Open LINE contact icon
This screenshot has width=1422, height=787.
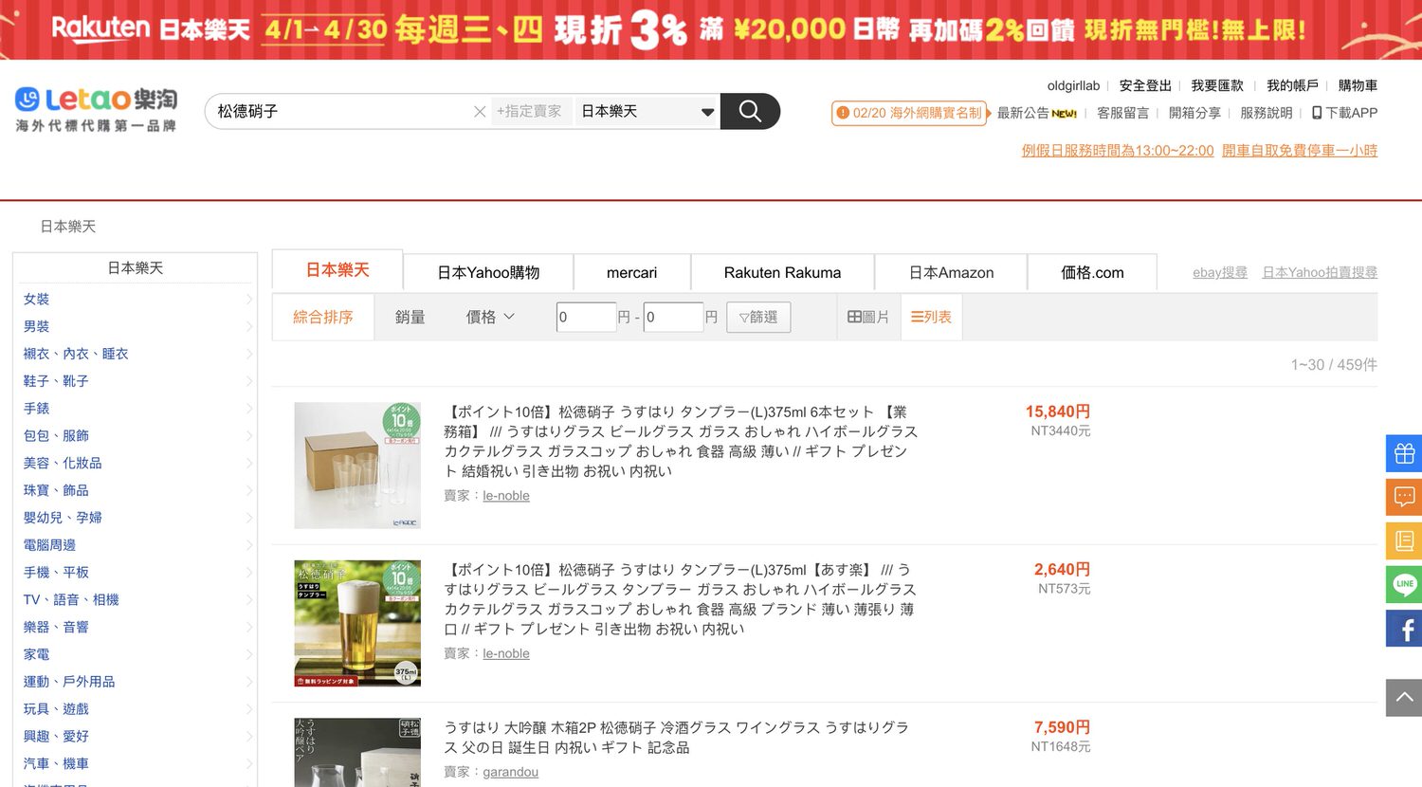[1404, 584]
